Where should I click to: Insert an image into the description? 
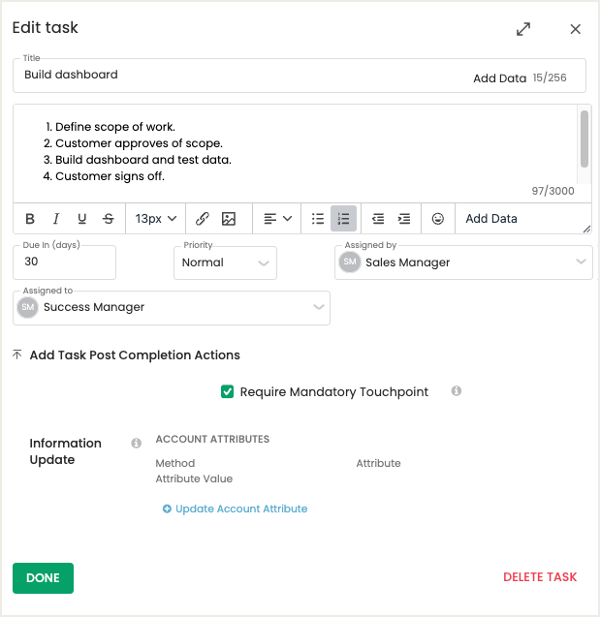[229, 218]
